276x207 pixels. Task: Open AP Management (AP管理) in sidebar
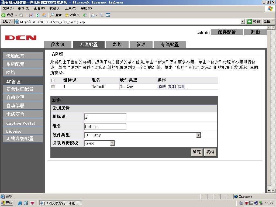pyautogui.click(x=23, y=81)
